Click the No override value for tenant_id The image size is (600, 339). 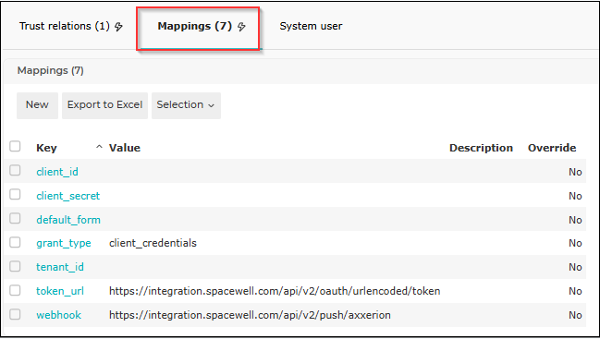point(575,267)
